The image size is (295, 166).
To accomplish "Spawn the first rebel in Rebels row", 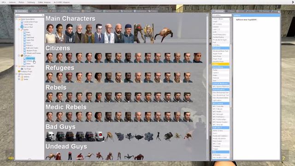I will click(x=50, y=97).
